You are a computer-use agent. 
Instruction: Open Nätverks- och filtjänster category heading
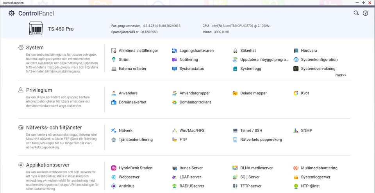pos(54,127)
